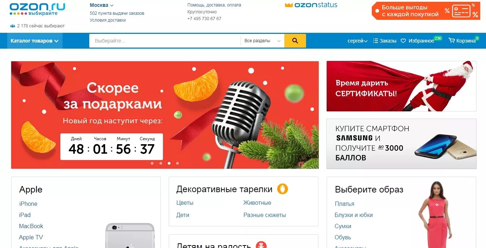This screenshot has width=486, height=248.
Task: Open the Все разделы dropdown
Action: pyautogui.click(x=262, y=41)
